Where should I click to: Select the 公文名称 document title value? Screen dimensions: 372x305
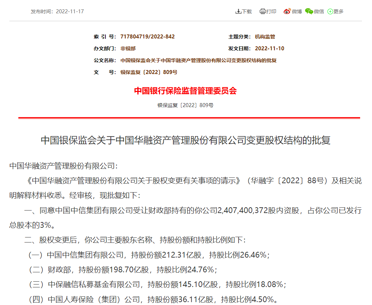click(199, 60)
